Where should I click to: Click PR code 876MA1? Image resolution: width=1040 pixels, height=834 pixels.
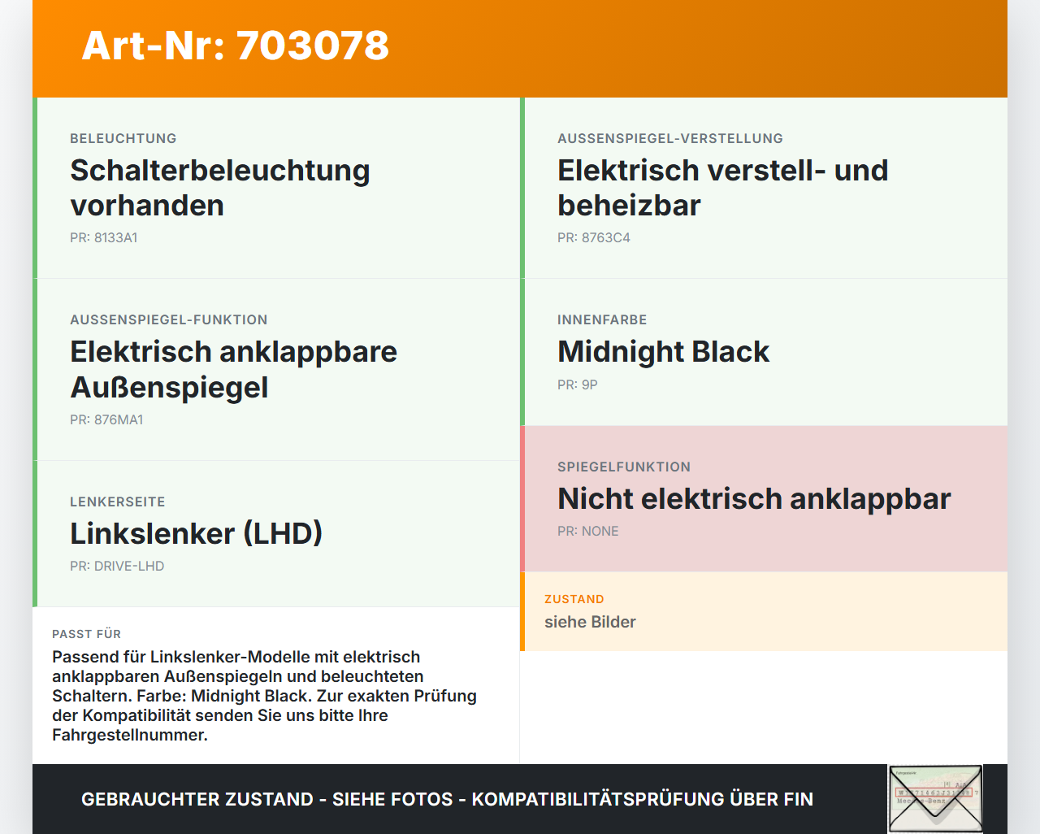click(106, 419)
